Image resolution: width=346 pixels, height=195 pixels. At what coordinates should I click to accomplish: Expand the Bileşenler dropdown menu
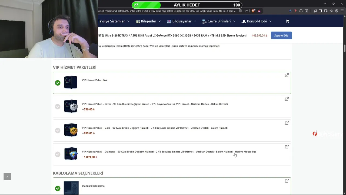click(x=148, y=21)
